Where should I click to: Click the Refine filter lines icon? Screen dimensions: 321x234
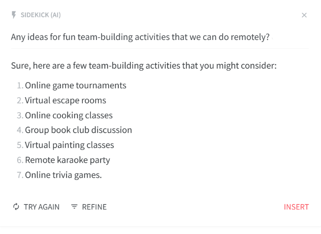(x=74, y=207)
